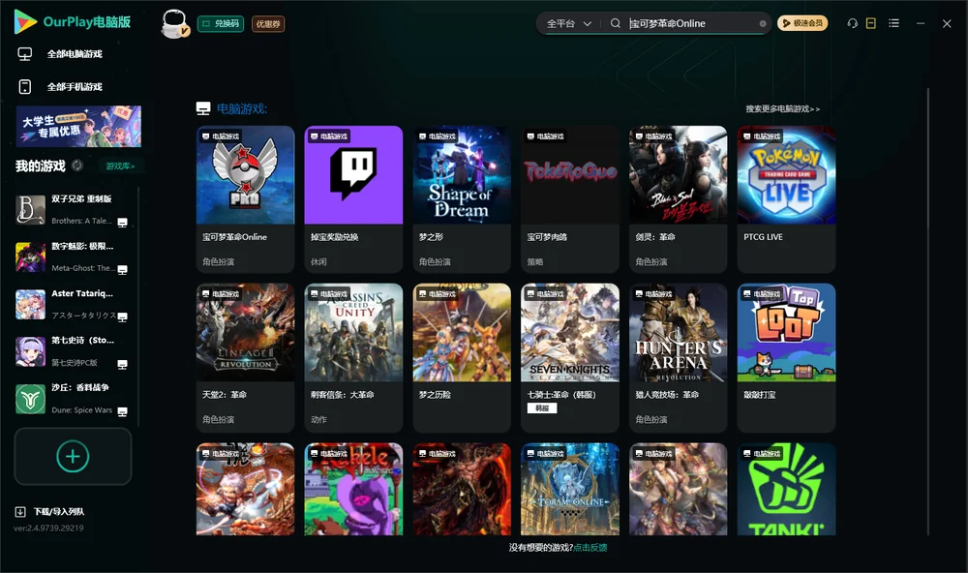This screenshot has width=968, height=573.
Task: Click the 极速会员 membership button
Action: pyautogui.click(x=802, y=23)
